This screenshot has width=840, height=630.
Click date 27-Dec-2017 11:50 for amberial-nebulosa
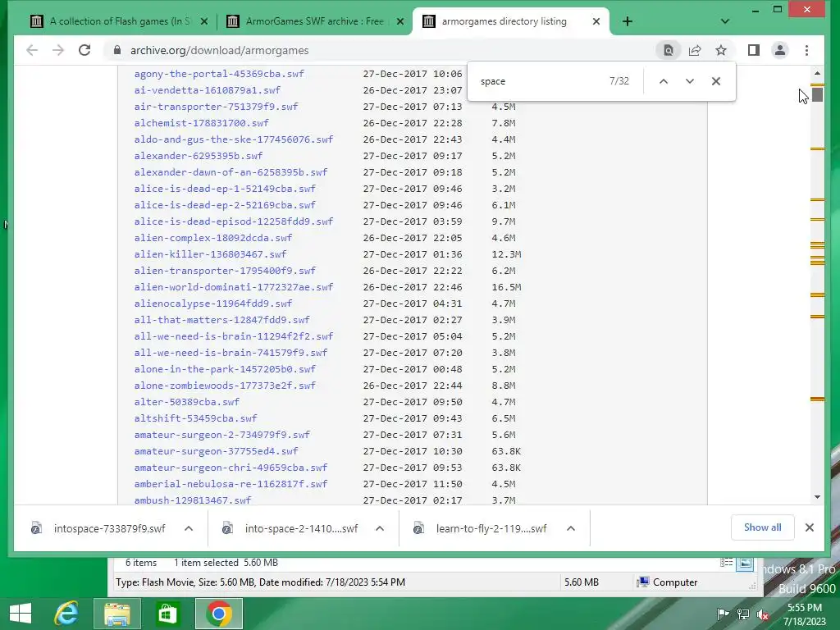413,484
